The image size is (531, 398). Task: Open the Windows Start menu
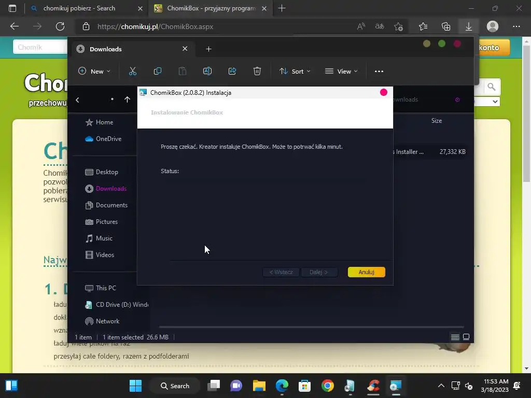[x=135, y=386]
